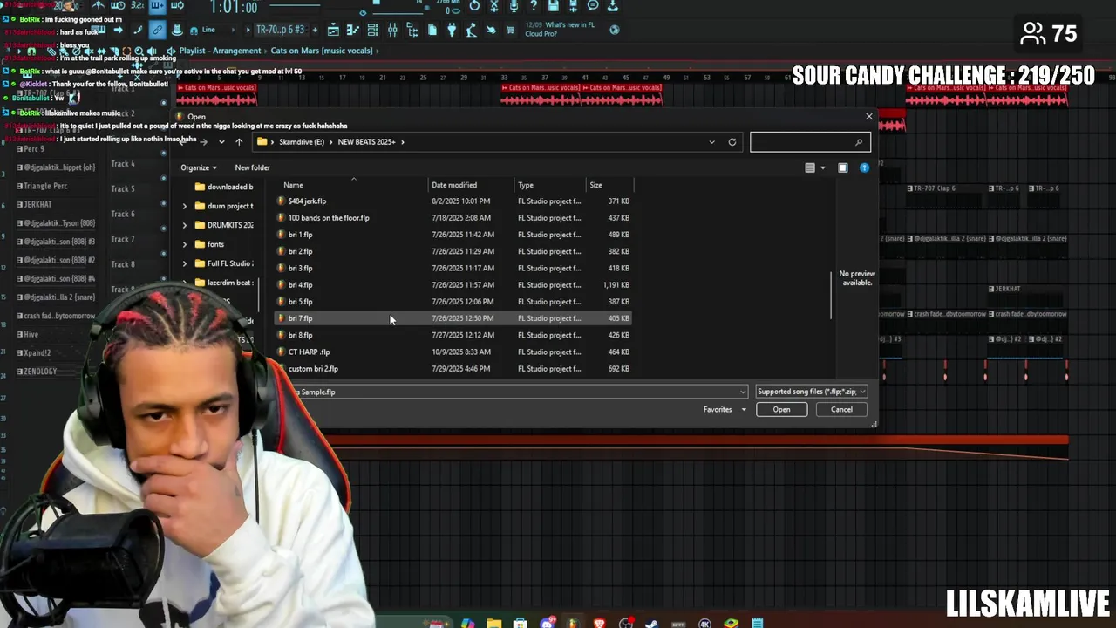Click the Open button

781,409
